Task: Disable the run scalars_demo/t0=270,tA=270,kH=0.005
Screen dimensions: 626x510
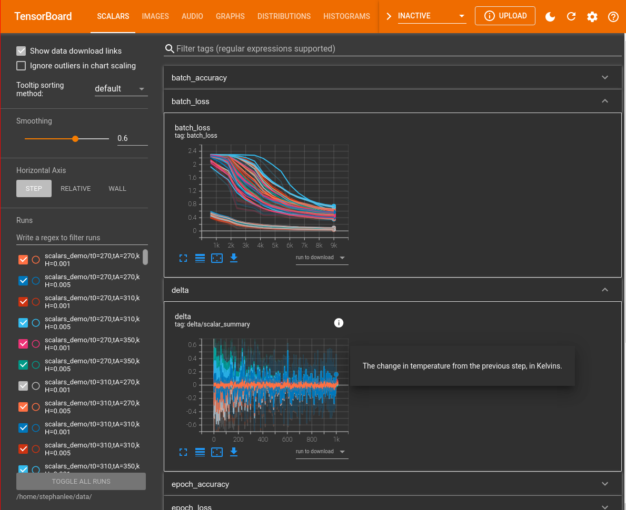Action: coord(23,280)
